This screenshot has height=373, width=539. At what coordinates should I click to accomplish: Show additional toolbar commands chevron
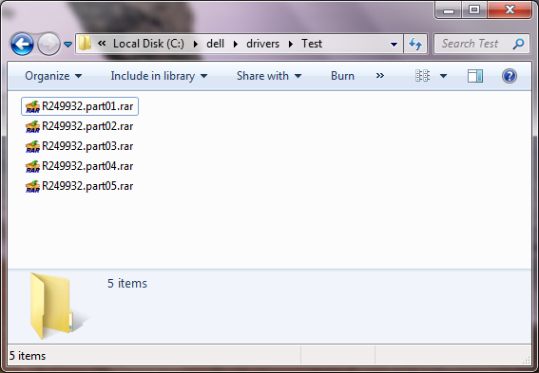[x=380, y=76]
